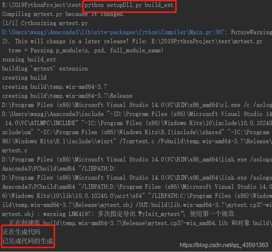Click the '正在生成代码' status line
Screen dimensions: 272x252
(x=21, y=232)
